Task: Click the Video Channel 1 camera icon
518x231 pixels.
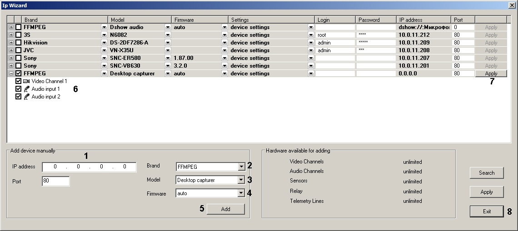Action: coord(26,81)
